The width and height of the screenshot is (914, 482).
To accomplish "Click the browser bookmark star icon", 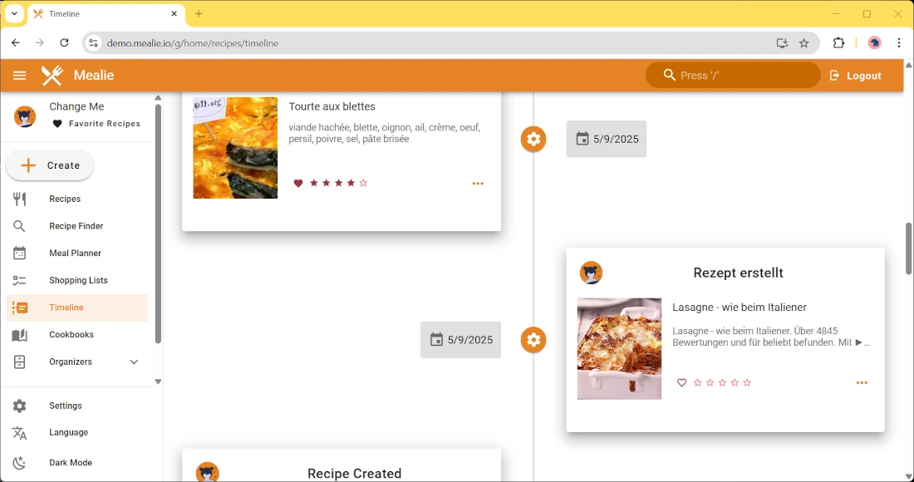I will point(803,43).
